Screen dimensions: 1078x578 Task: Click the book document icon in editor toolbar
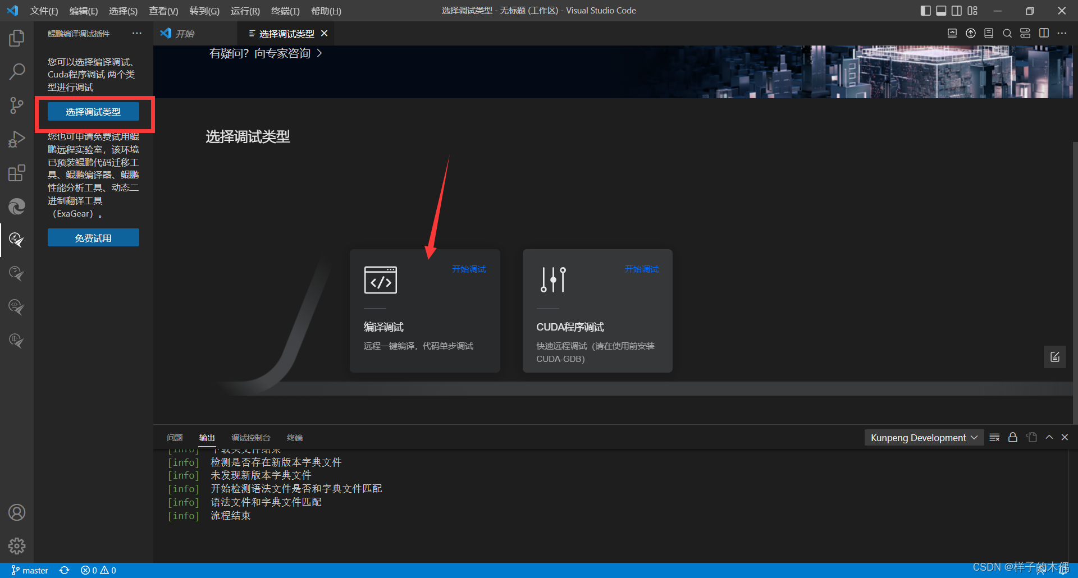[989, 34]
